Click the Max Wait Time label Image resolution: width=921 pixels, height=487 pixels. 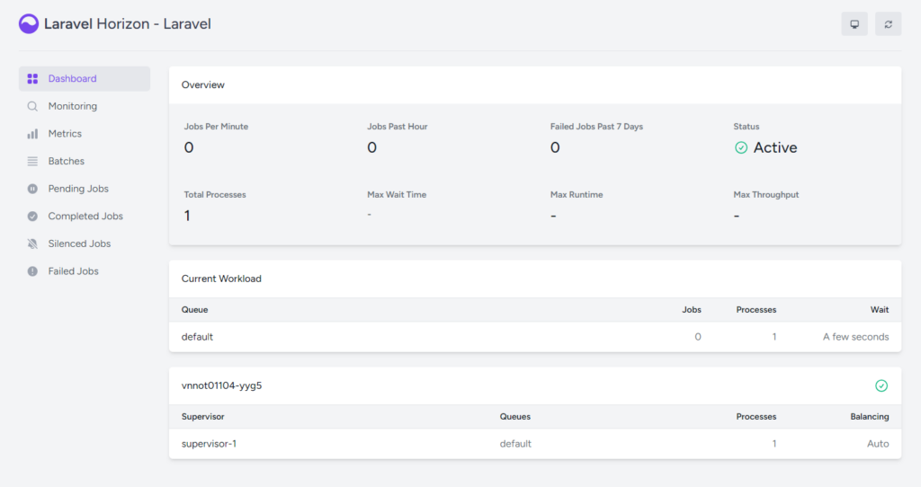[x=397, y=195]
